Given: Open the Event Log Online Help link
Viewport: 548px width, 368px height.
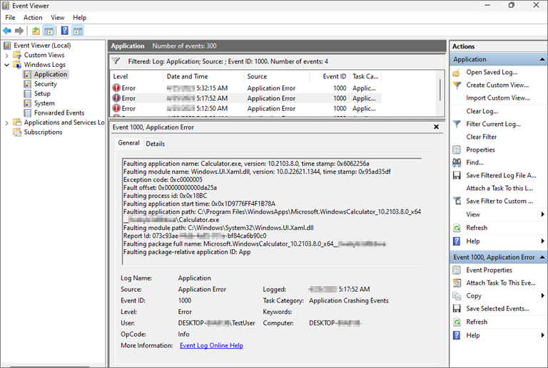Looking at the screenshot, I should coord(211,345).
